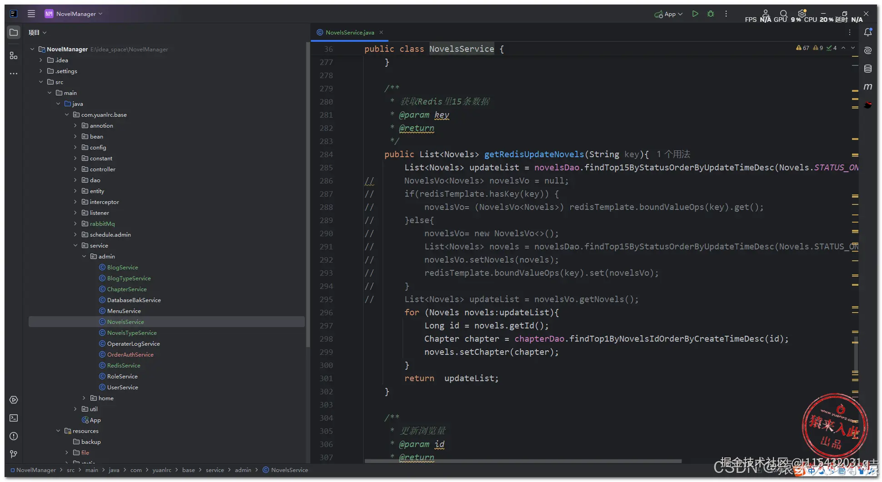Expand the .idea folder
This screenshot has height=482, width=882.
tap(41, 60)
